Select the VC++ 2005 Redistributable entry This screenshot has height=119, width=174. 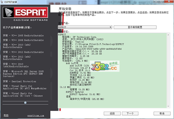pyautogui.click(x=23, y=35)
